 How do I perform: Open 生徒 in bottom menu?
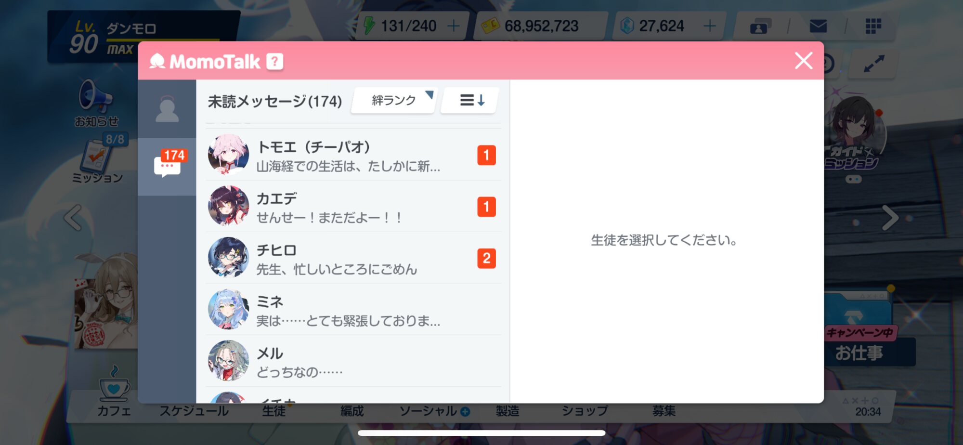[274, 411]
